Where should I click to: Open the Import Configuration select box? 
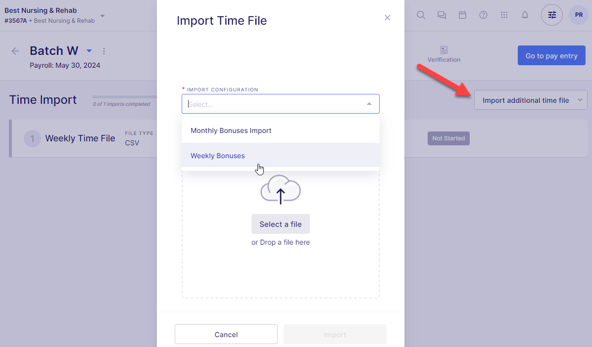coord(280,103)
